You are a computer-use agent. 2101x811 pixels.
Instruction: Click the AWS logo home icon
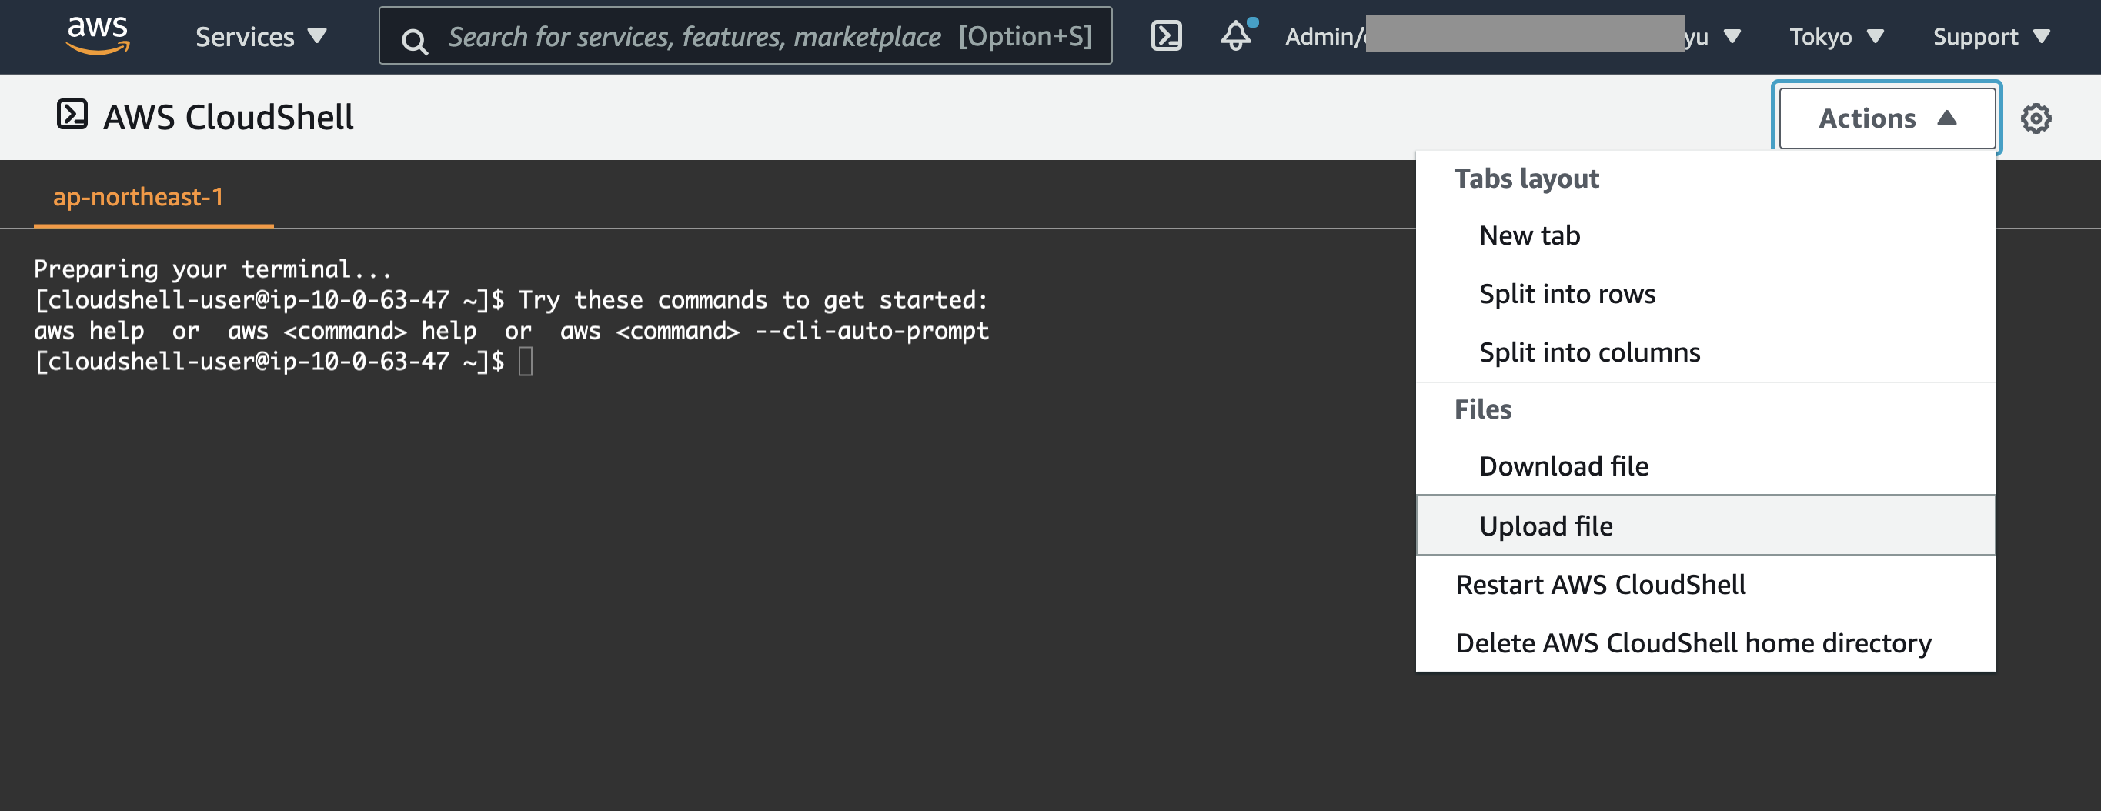[98, 35]
